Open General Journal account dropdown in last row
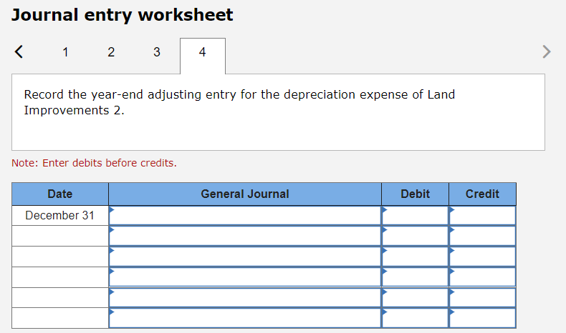Viewport: 566px width, 333px height. click(245, 318)
